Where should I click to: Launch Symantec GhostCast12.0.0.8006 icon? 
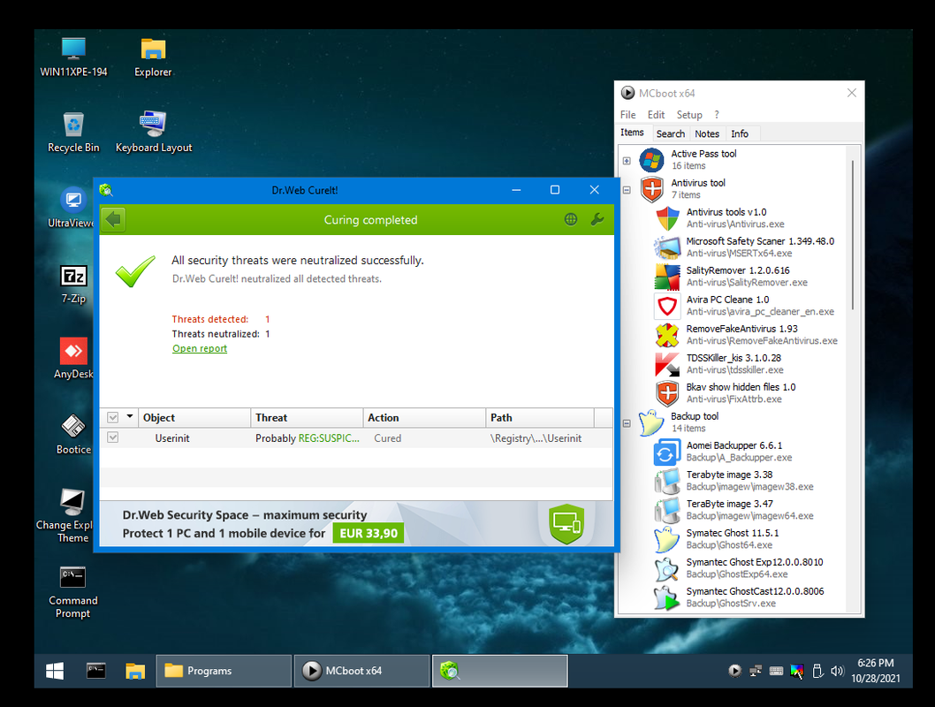point(667,598)
